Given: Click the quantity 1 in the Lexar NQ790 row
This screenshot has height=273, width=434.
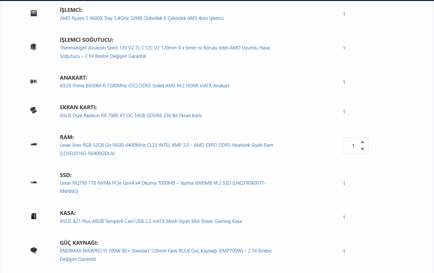Looking at the screenshot, I should point(344,184).
